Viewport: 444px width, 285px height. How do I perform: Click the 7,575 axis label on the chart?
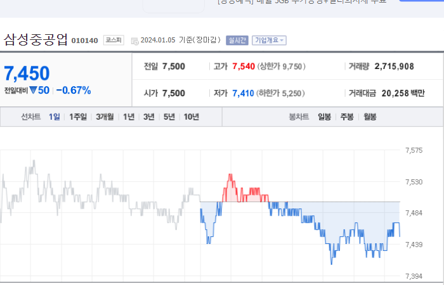(x=414, y=151)
